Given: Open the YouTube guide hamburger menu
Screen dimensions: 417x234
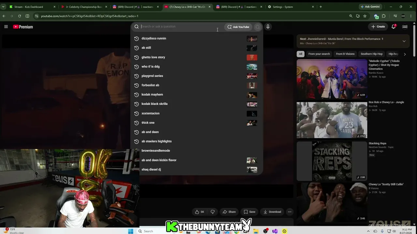Looking at the screenshot, I should click(x=6, y=27).
